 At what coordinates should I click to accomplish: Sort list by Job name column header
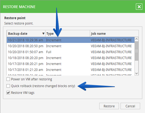(x=114, y=33)
